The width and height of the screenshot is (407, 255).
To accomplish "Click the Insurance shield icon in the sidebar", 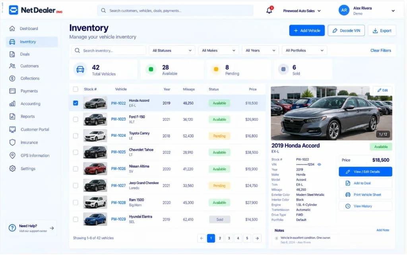I will point(12,142).
